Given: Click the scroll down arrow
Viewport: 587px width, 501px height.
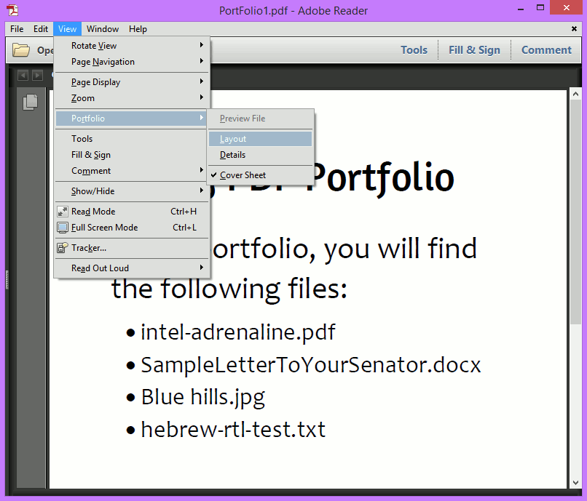Looking at the screenshot, I should tap(576, 483).
